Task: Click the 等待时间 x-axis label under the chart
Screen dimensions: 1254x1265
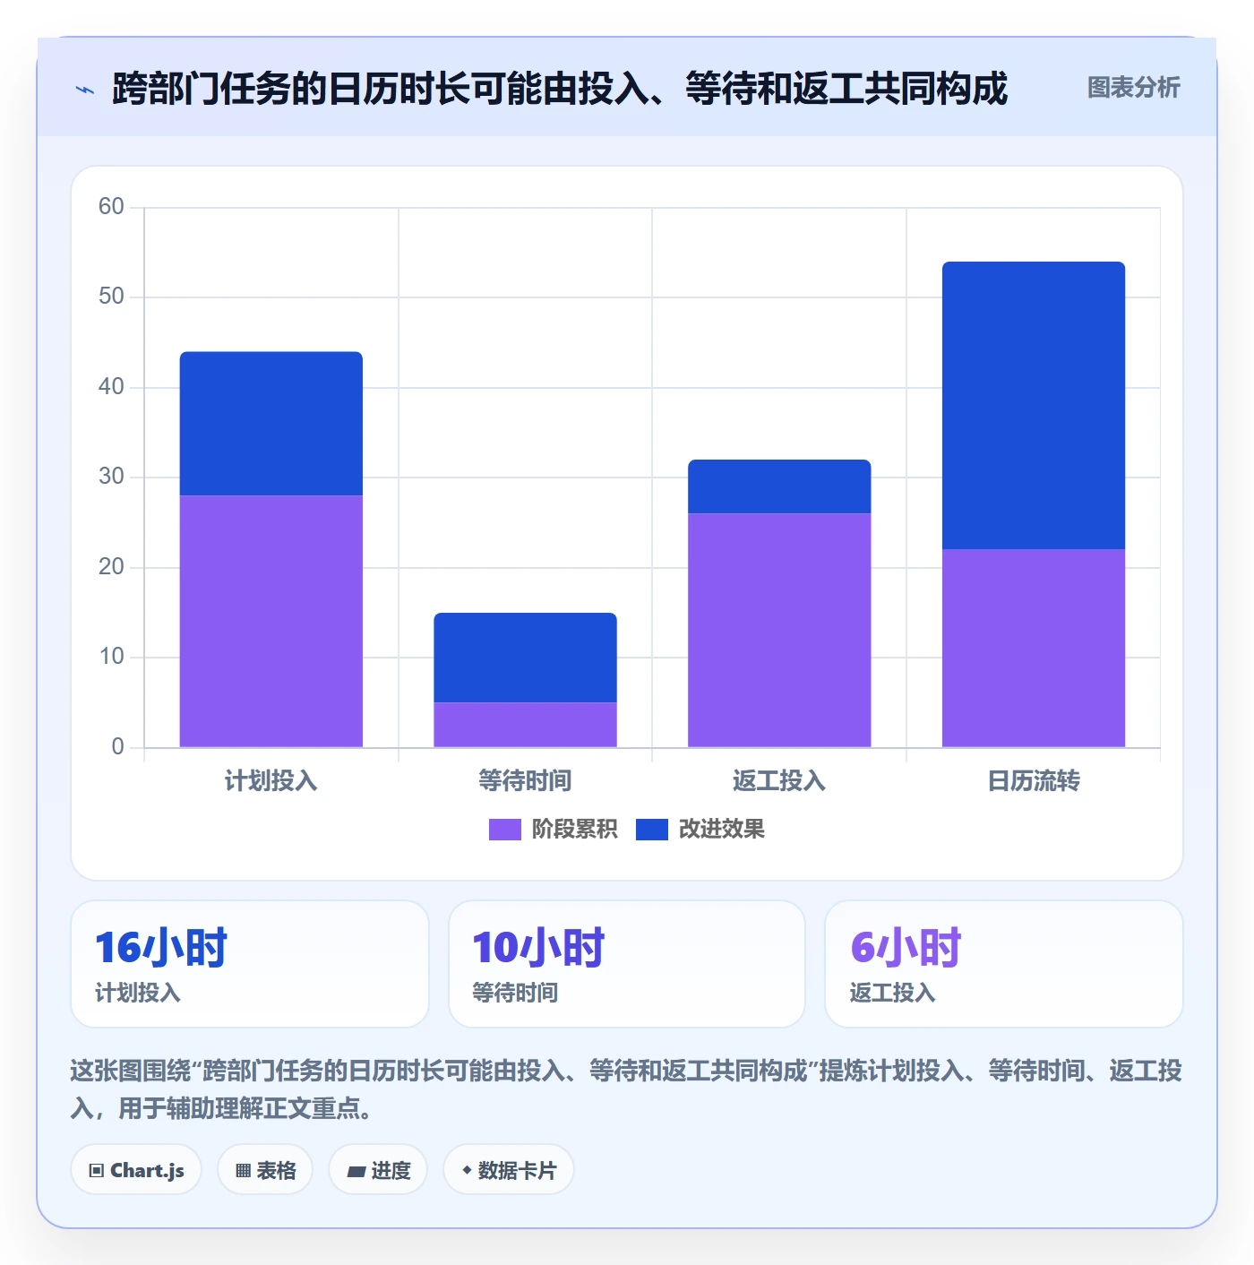Action: pyautogui.click(x=526, y=781)
